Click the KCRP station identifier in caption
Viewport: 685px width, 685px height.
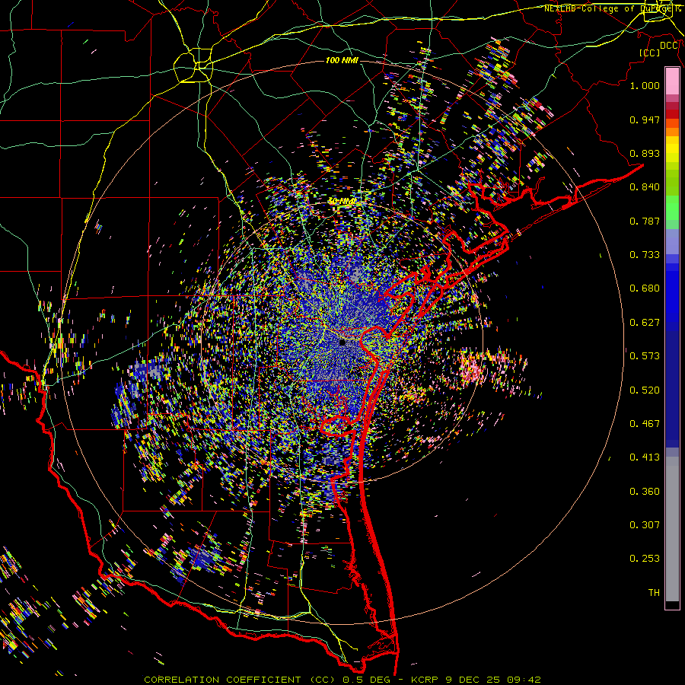click(x=425, y=680)
